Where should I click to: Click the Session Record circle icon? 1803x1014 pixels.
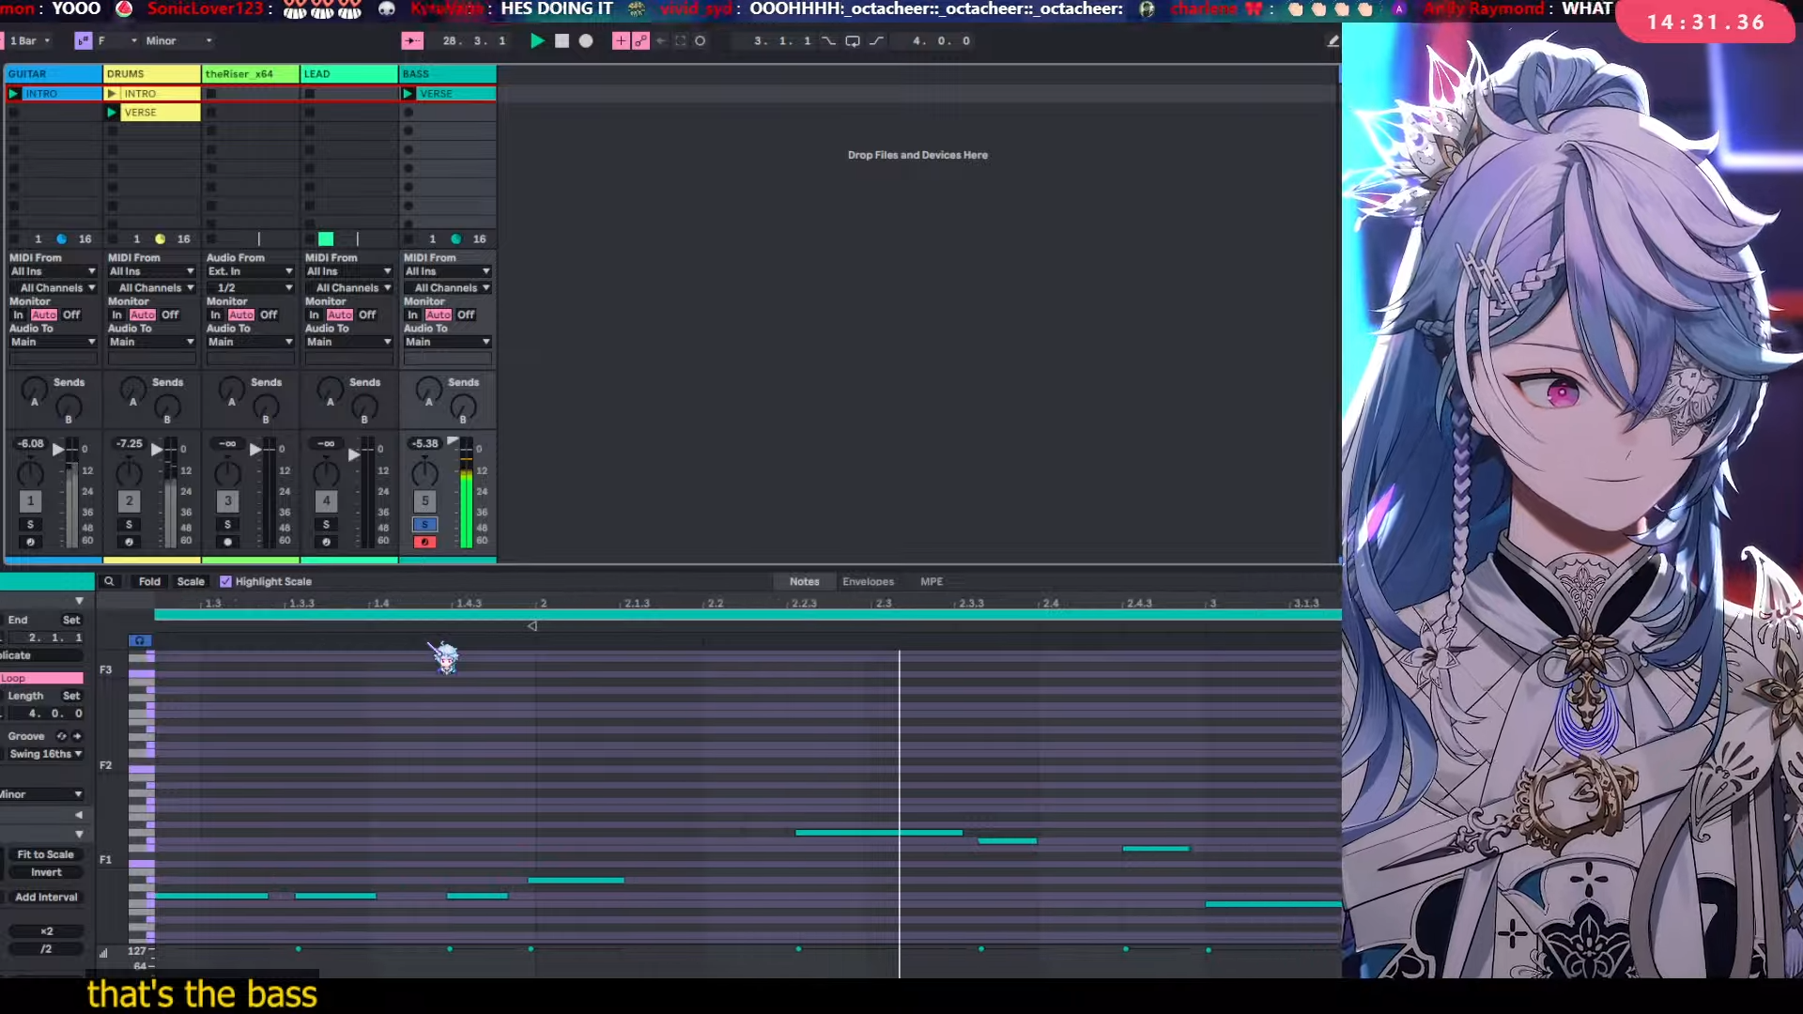(701, 41)
